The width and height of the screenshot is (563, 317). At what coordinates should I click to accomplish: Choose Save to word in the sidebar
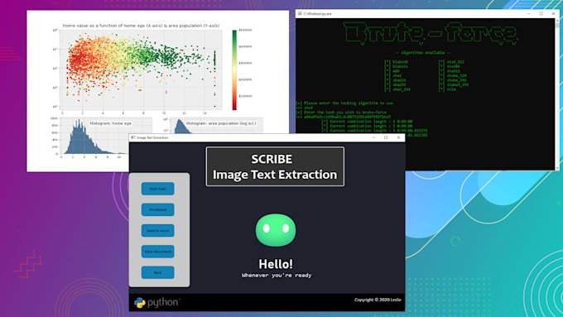click(157, 230)
